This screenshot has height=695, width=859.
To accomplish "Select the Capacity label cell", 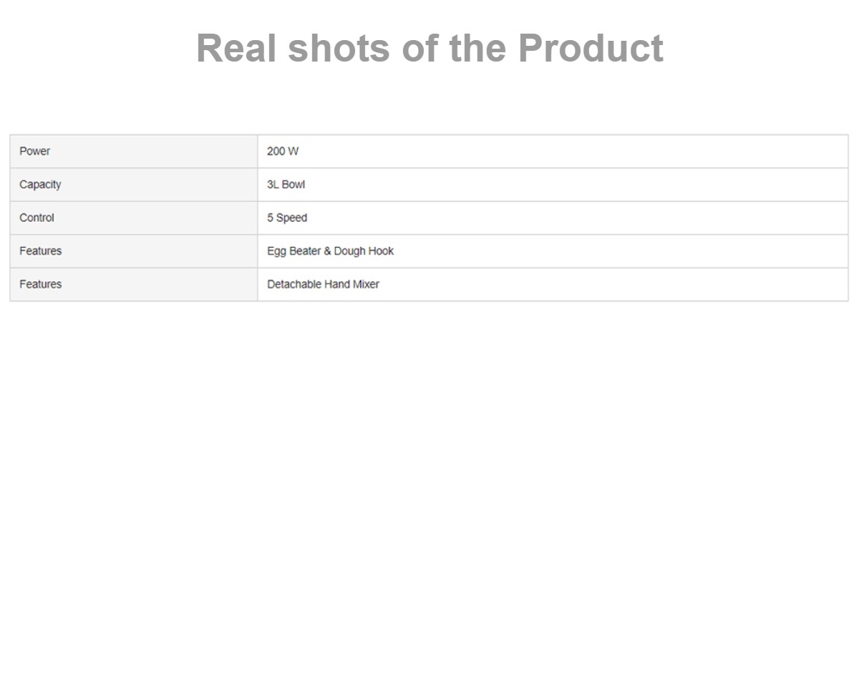I will (x=134, y=185).
